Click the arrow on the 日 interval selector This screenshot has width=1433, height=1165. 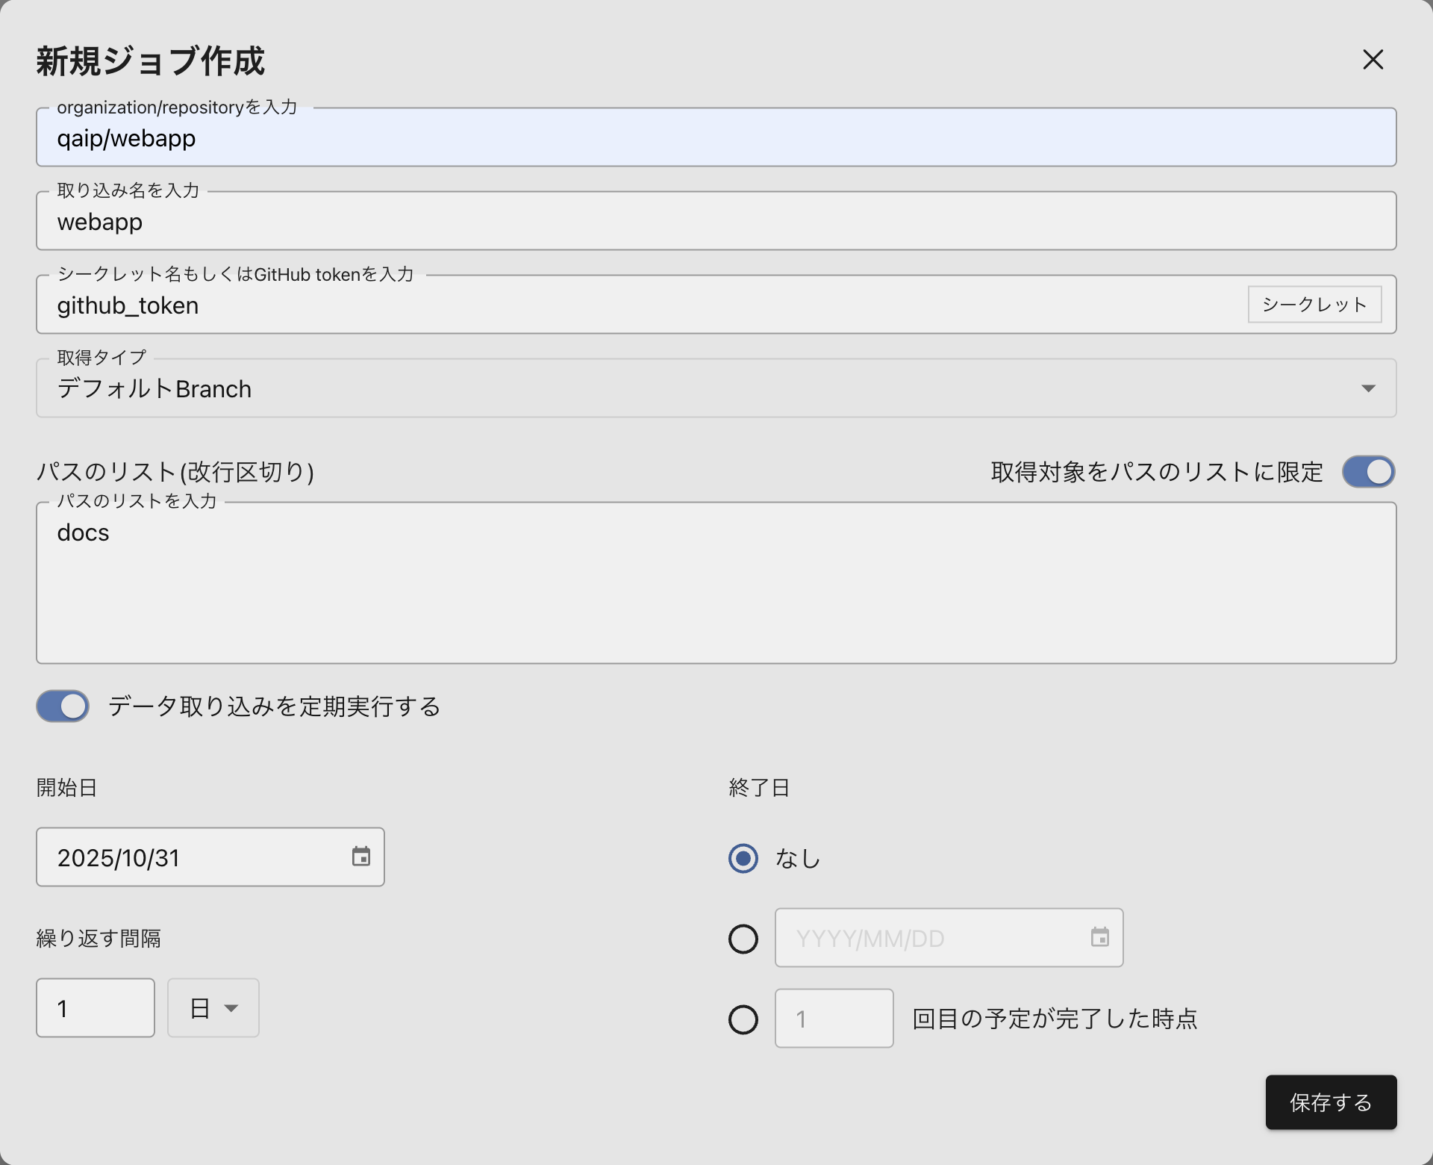point(232,1007)
